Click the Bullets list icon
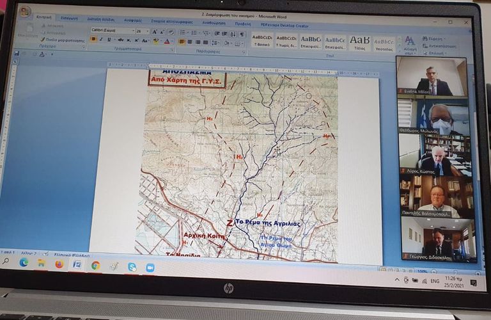The height and width of the screenshot is (320, 491). point(183,33)
